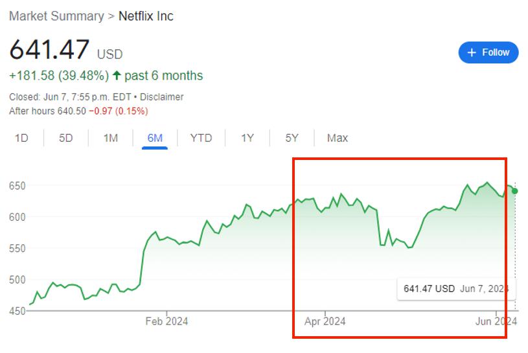
Task: Switch chart to YTD view
Action: pyautogui.click(x=201, y=138)
